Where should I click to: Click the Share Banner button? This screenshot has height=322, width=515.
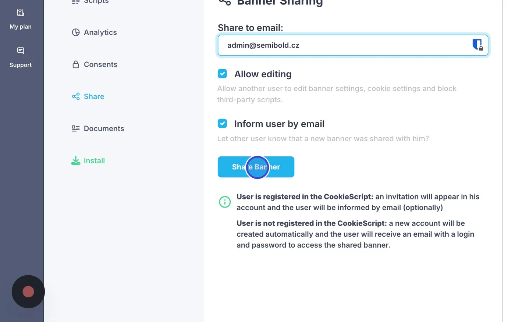coord(256,167)
